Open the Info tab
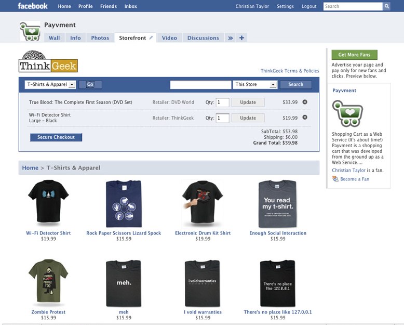 [75, 38]
